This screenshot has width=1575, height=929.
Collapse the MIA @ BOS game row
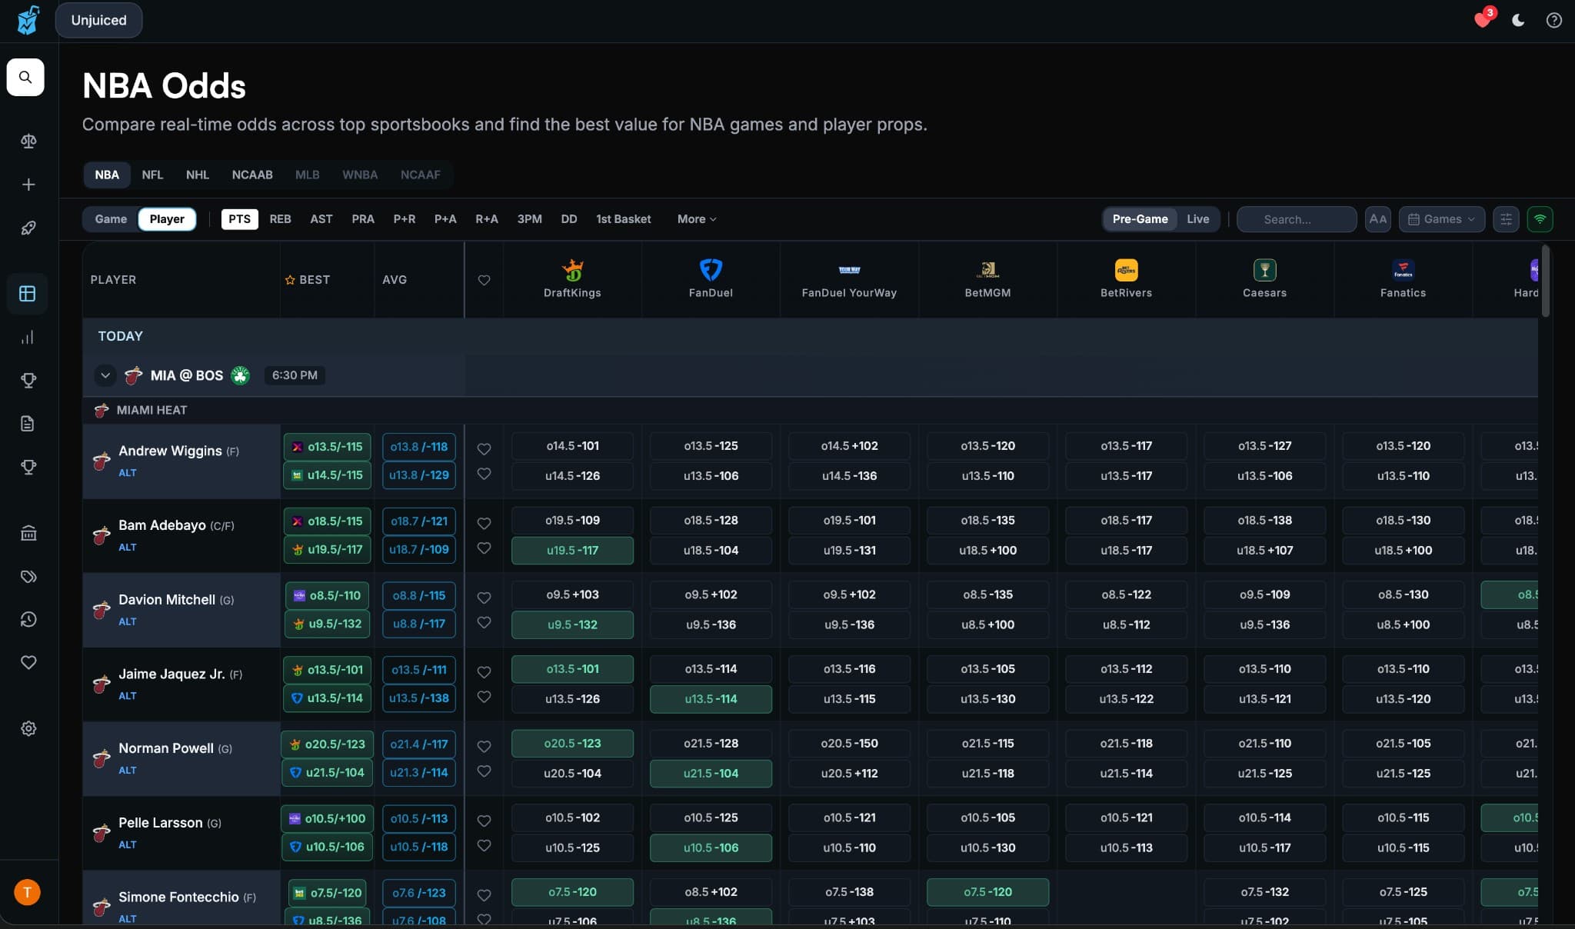click(105, 375)
